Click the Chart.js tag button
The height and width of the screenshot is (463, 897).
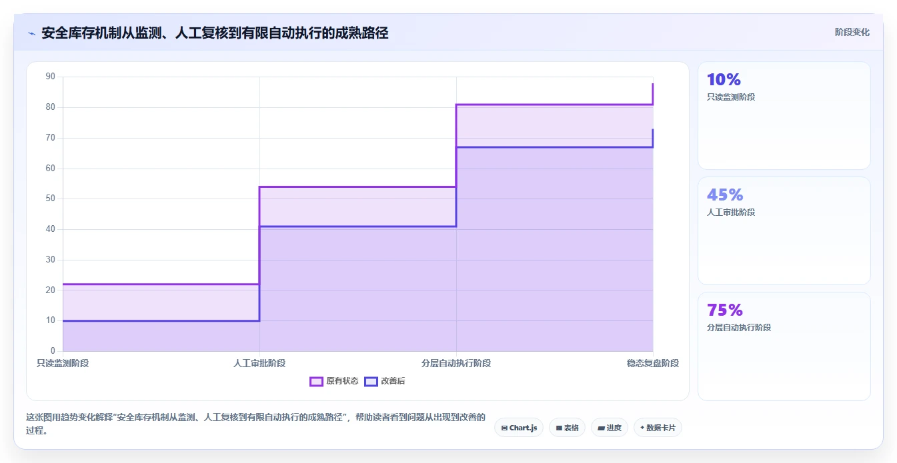pos(519,428)
